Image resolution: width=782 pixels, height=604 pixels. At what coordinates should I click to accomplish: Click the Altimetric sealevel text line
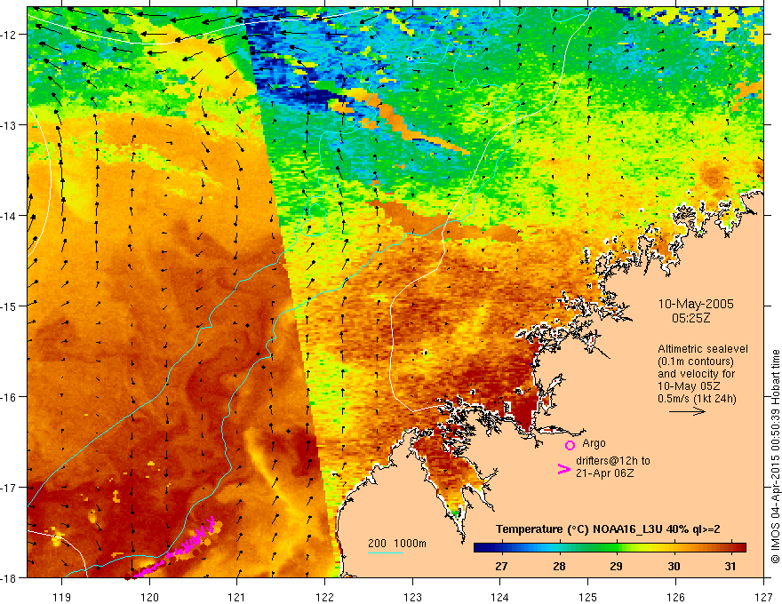pyautogui.click(x=703, y=349)
